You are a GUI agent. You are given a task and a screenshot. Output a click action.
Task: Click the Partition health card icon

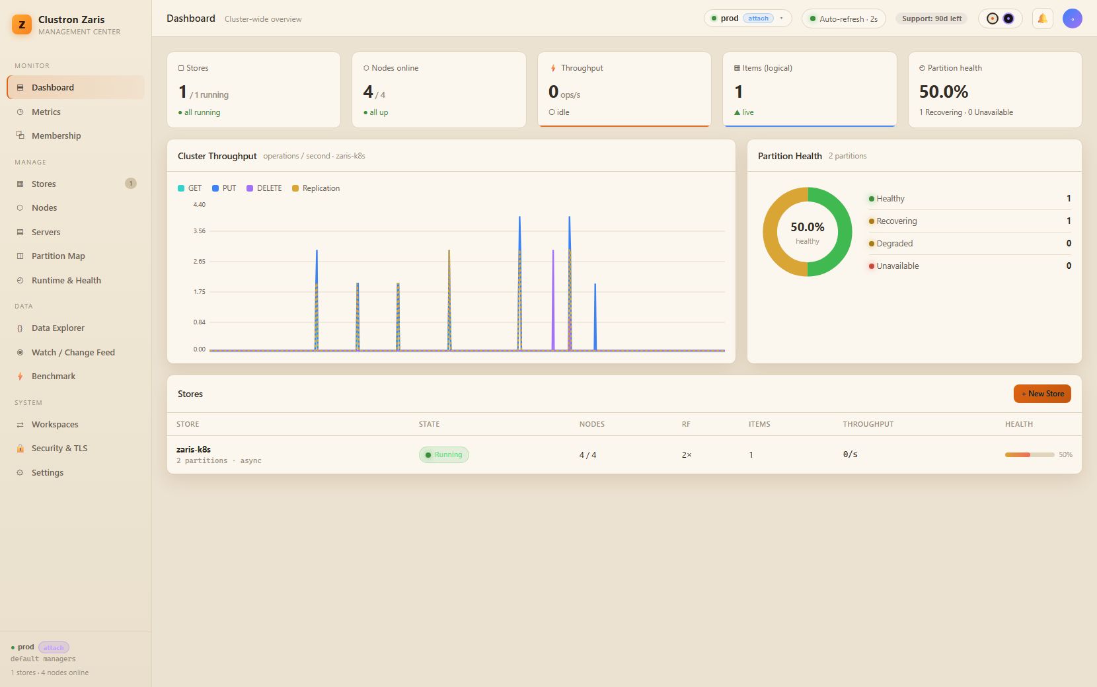(x=922, y=68)
